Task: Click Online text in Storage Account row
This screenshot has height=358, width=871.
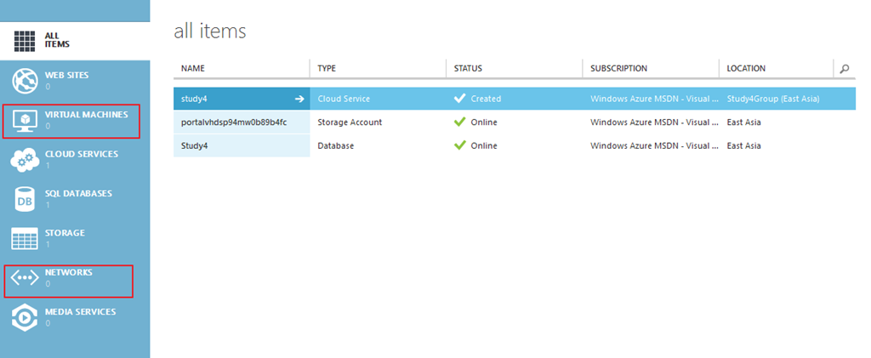Action: click(484, 122)
